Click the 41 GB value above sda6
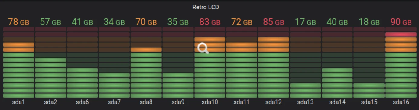Viewport: 419px width, 110px height. pyautogui.click(x=82, y=22)
